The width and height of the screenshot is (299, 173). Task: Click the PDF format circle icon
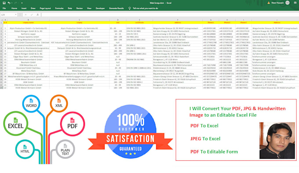[x=73, y=124]
